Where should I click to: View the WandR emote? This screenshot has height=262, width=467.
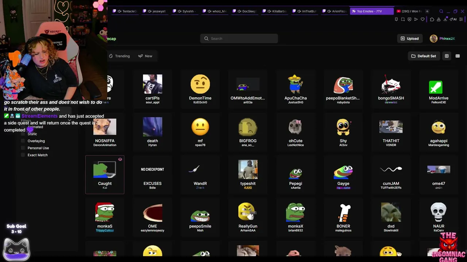click(200, 175)
